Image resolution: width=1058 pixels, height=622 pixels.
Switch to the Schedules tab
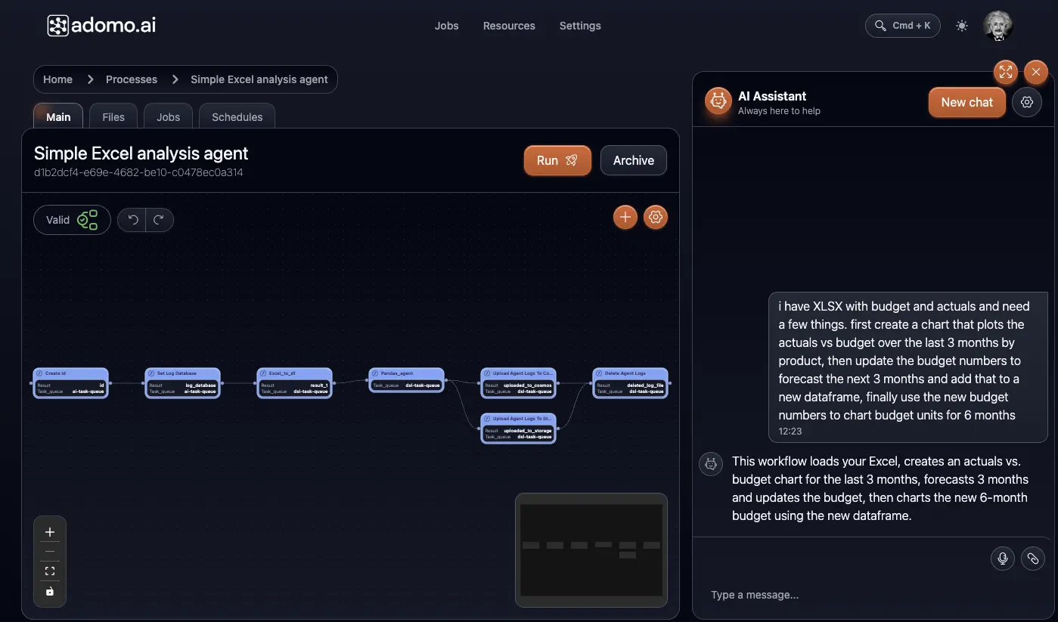[237, 116]
